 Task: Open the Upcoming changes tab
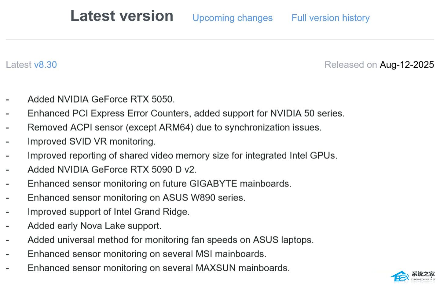232,18
